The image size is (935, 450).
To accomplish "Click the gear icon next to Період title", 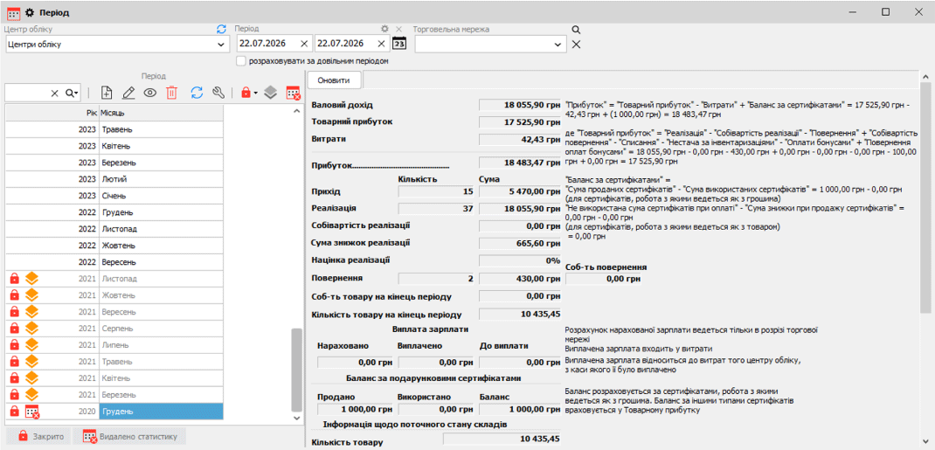I will coord(30,12).
